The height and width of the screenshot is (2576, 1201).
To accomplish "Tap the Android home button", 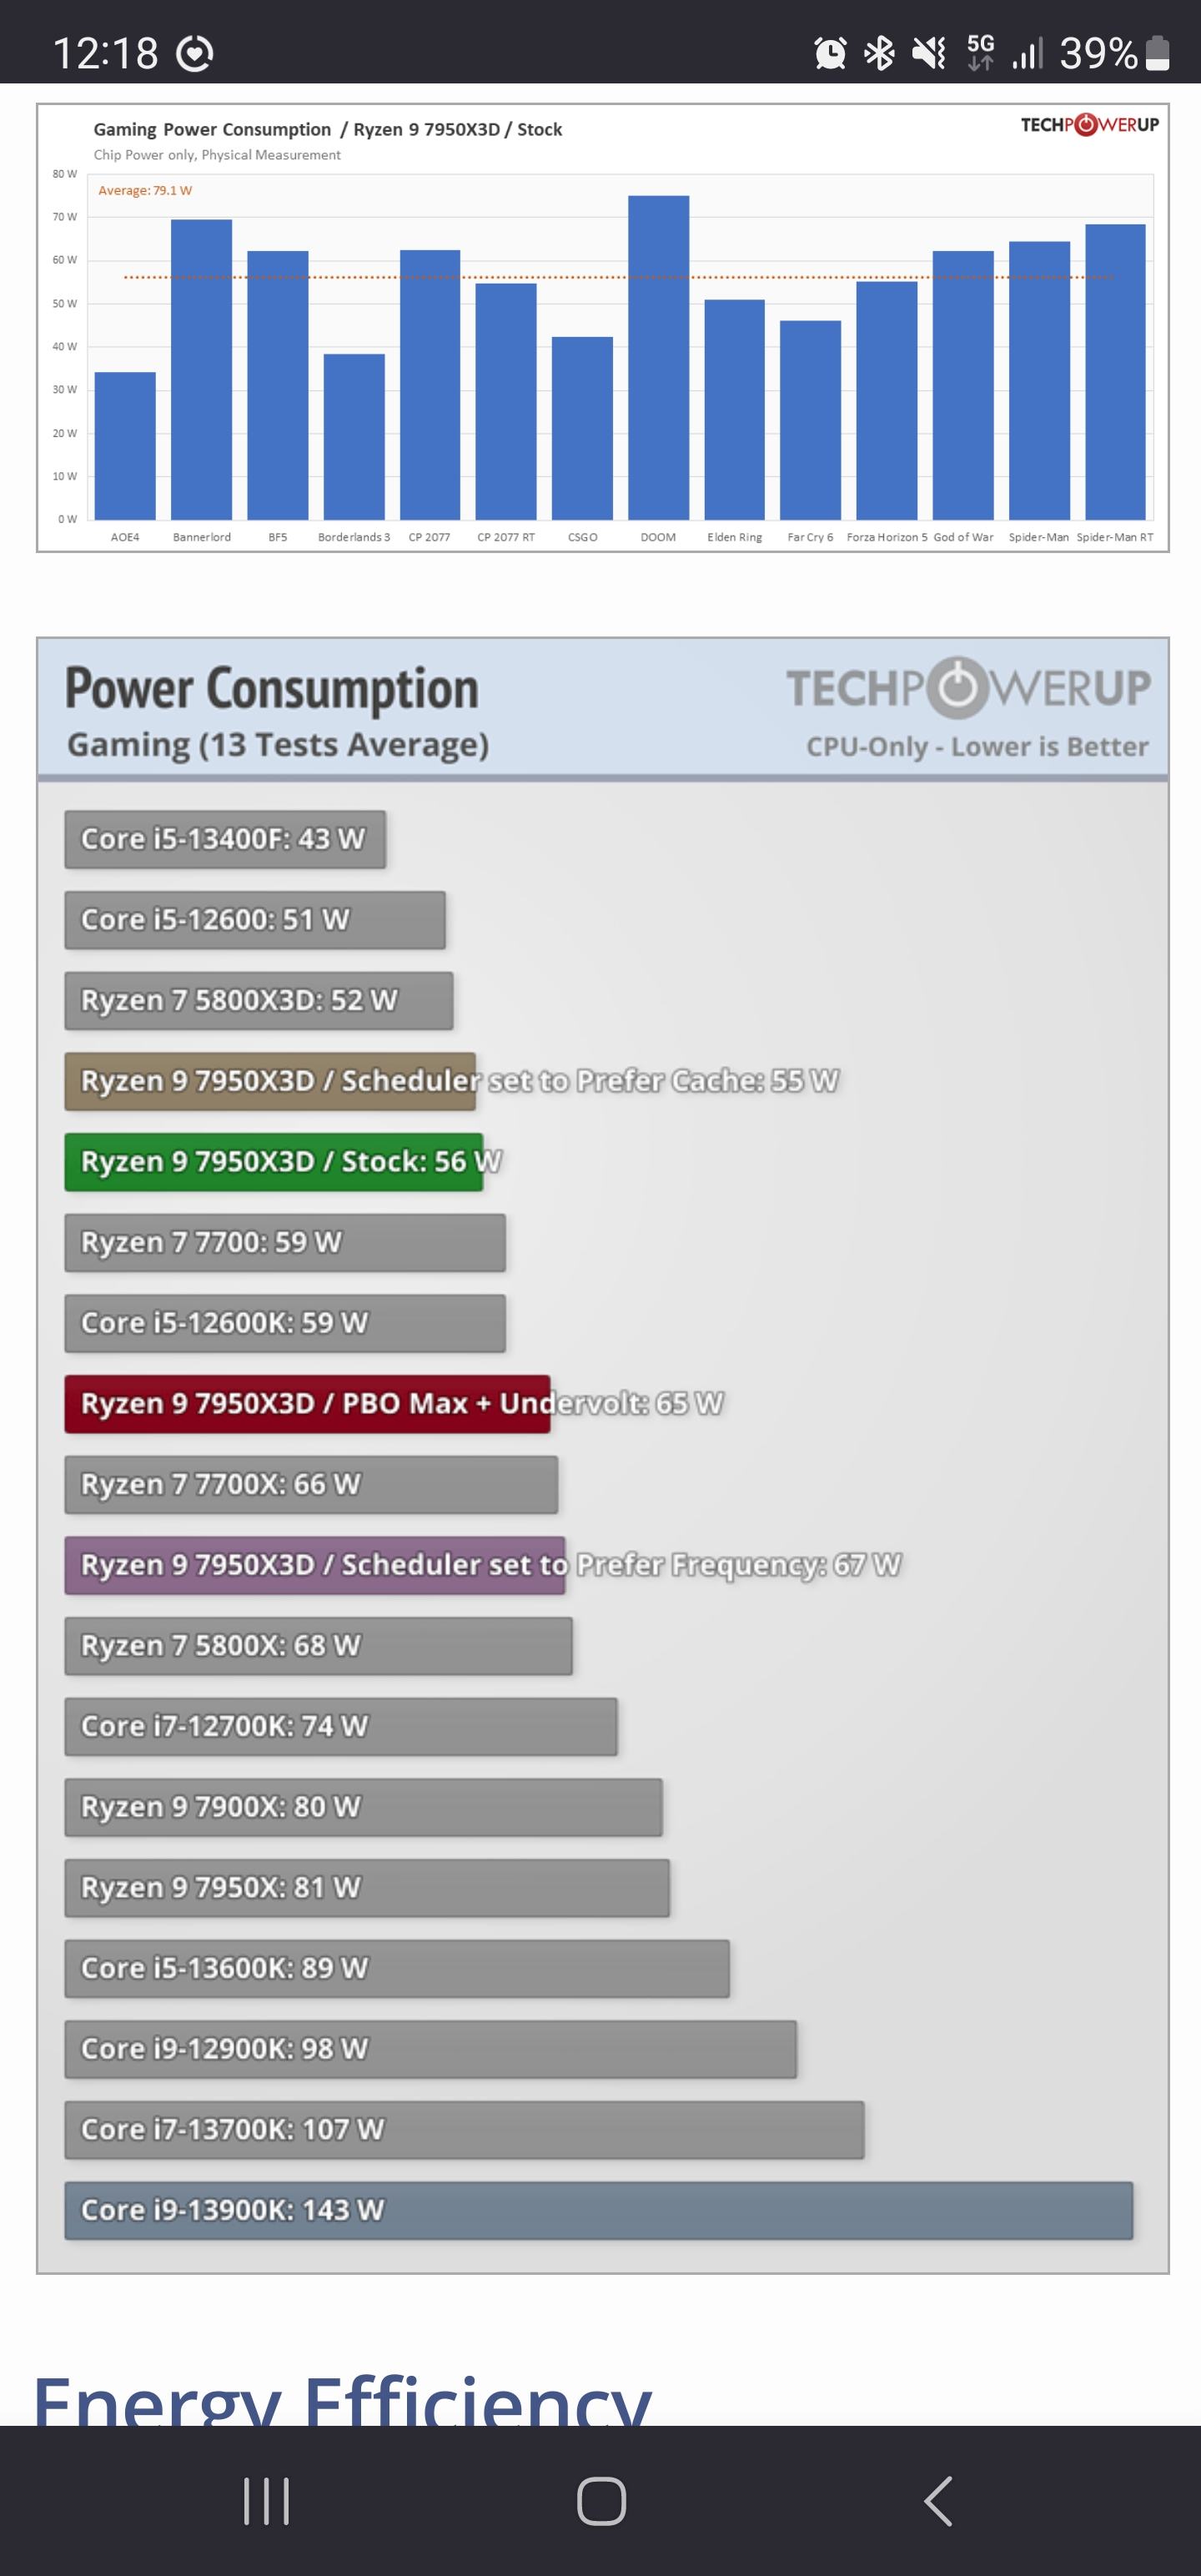I will (x=601, y=2501).
